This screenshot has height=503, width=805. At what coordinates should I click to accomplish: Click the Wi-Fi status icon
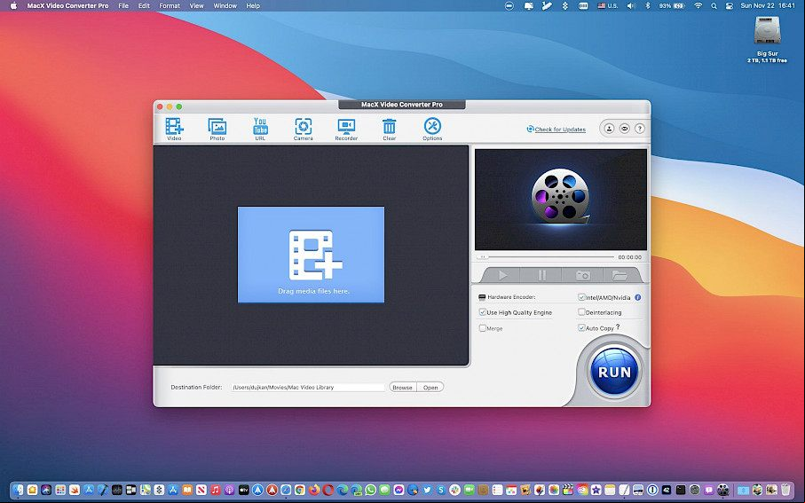click(698, 5)
